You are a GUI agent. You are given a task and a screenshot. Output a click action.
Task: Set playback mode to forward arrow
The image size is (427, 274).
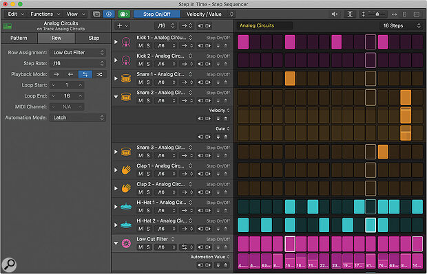click(56, 74)
